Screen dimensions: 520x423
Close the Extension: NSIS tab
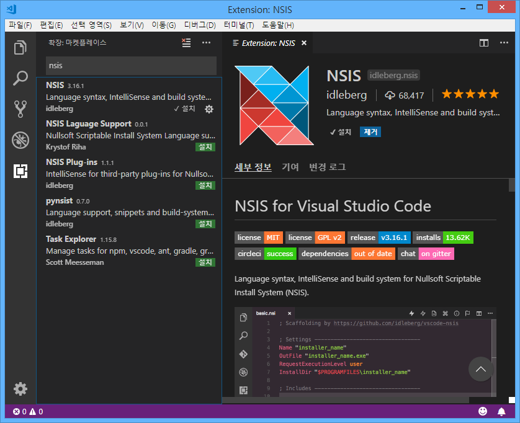point(304,43)
